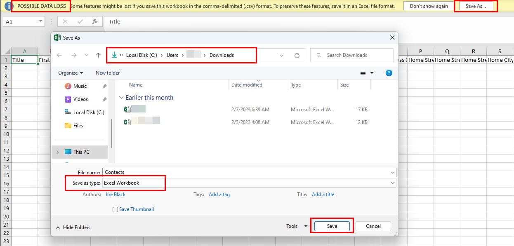The height and width of the screenshot is (246, 514).
Task: Open the Tools dropdown
Action: (297, 226)
